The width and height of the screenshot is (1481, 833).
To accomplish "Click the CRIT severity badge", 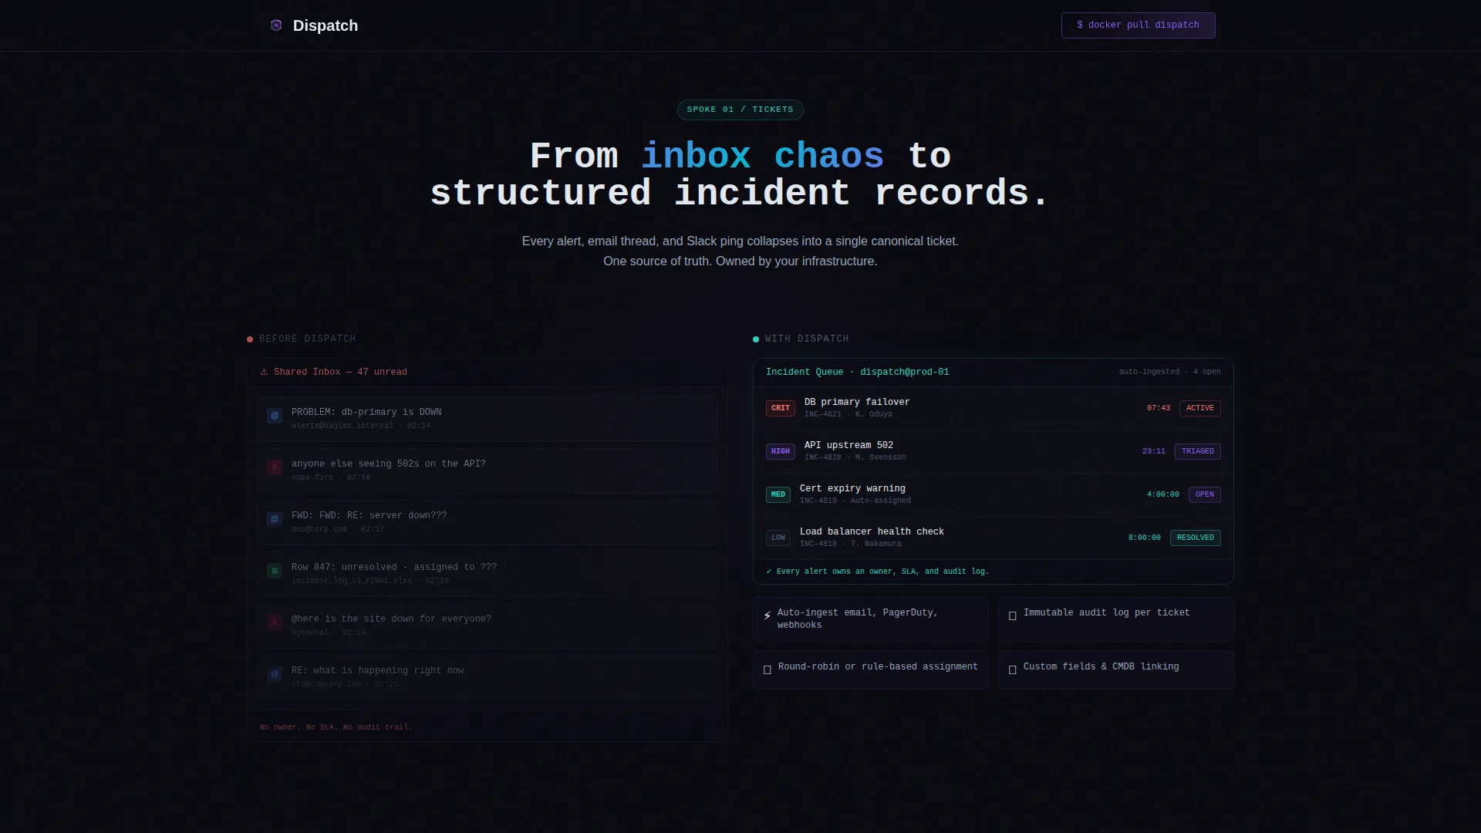I will (780, 408).
